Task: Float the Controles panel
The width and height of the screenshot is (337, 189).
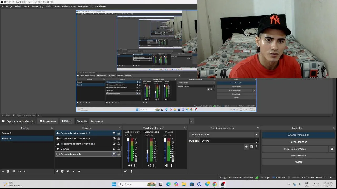Action: [334, 128]
